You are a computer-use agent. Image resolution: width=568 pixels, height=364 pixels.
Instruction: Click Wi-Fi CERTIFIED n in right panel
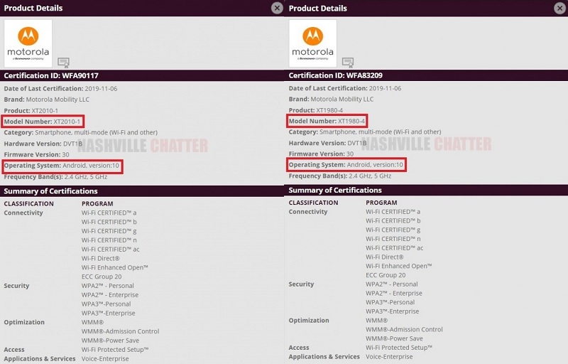[x=393, y=239]
